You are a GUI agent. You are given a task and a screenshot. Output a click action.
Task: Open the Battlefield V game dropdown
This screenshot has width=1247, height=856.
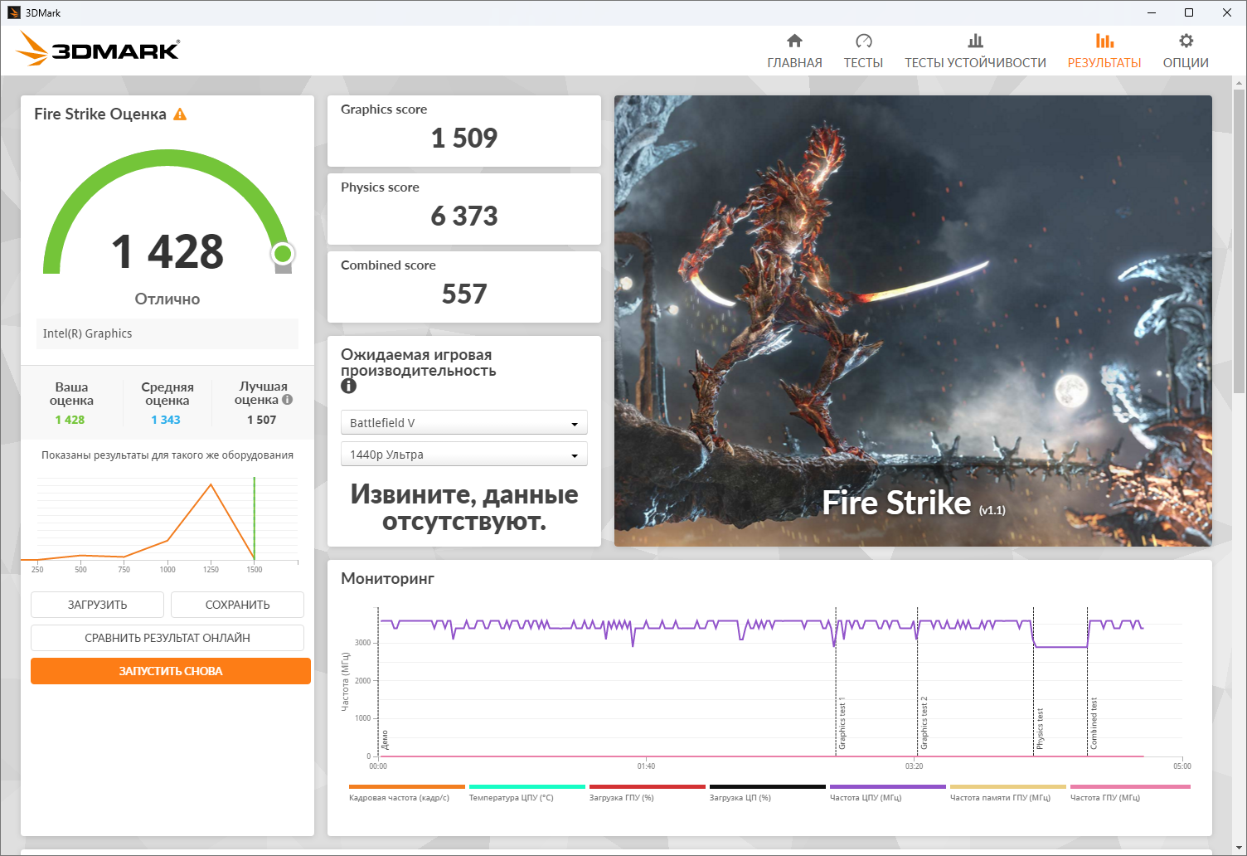click(x=463, y=423)
